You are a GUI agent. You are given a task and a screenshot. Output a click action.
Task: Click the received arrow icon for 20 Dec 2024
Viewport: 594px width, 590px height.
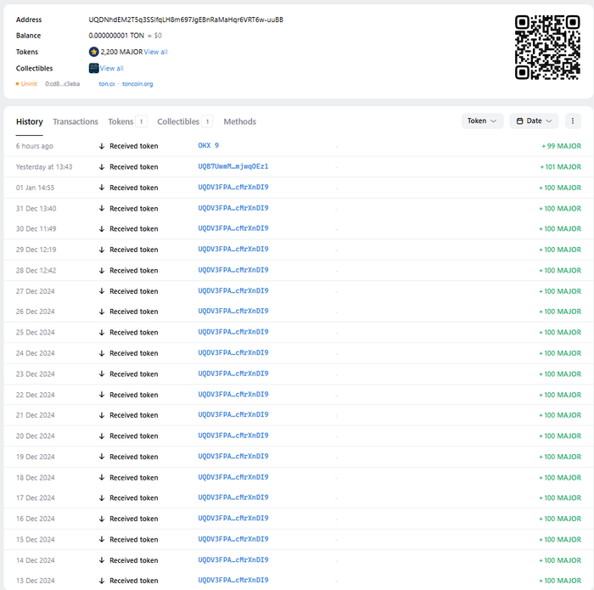pyautogui.click(x=102, y=435)
